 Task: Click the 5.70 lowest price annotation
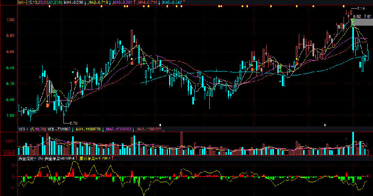click(73, 123)
